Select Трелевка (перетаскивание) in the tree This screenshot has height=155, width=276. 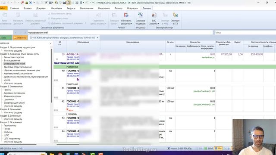(18, 67)
